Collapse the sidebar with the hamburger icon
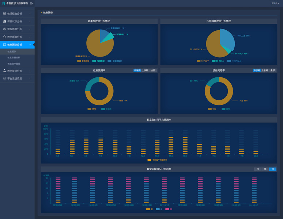Viewport: 283px width, 219px height. pos(31,3)
